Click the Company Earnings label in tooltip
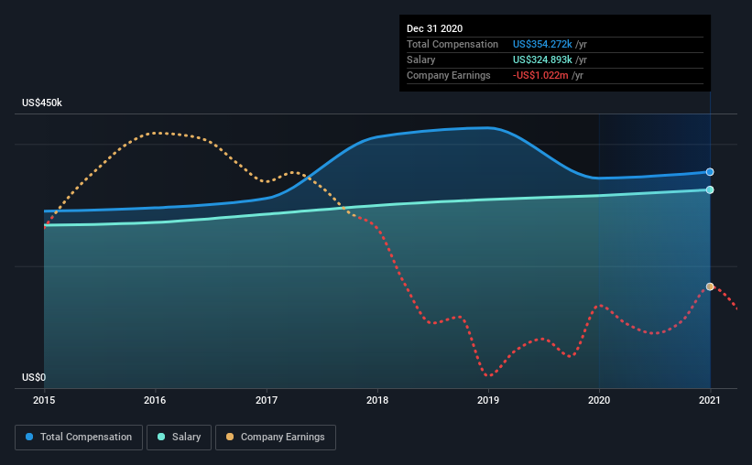This screenshot has height=465, width=752. [449, 75]
